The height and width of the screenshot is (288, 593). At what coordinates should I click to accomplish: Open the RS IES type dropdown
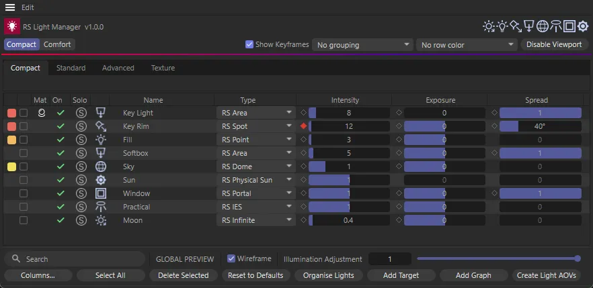click(256, 207)
